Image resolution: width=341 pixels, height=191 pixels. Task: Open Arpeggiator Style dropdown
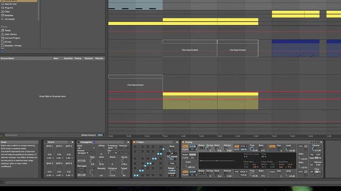tap(86, 148)
